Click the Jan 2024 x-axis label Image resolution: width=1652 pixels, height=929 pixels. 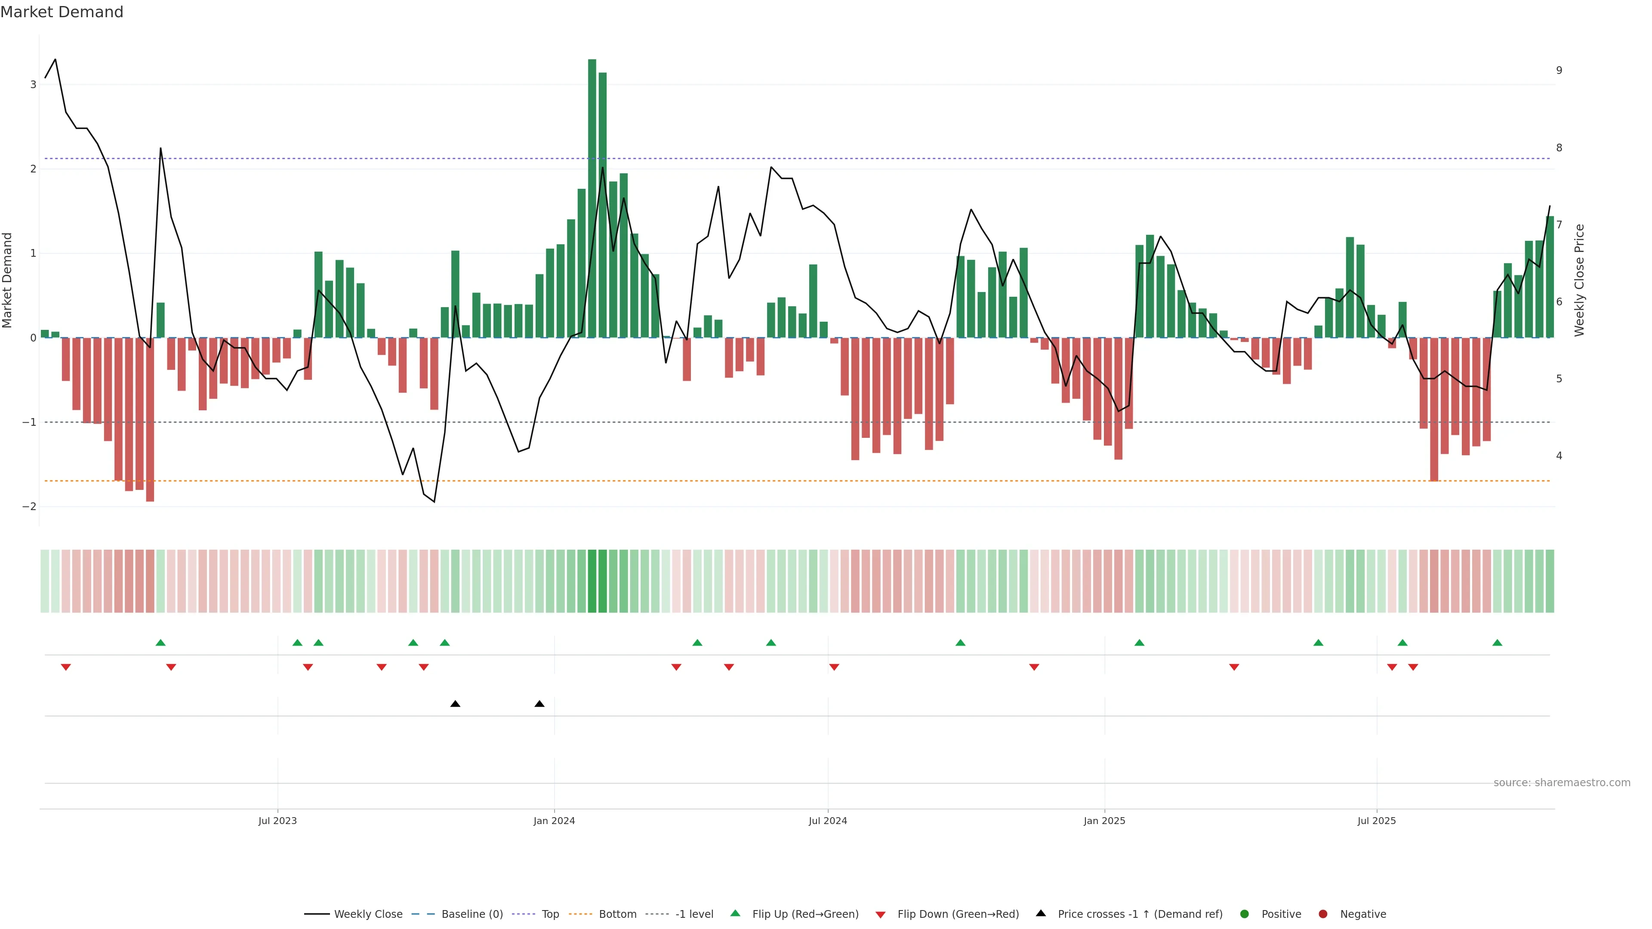tap(554, 821)
